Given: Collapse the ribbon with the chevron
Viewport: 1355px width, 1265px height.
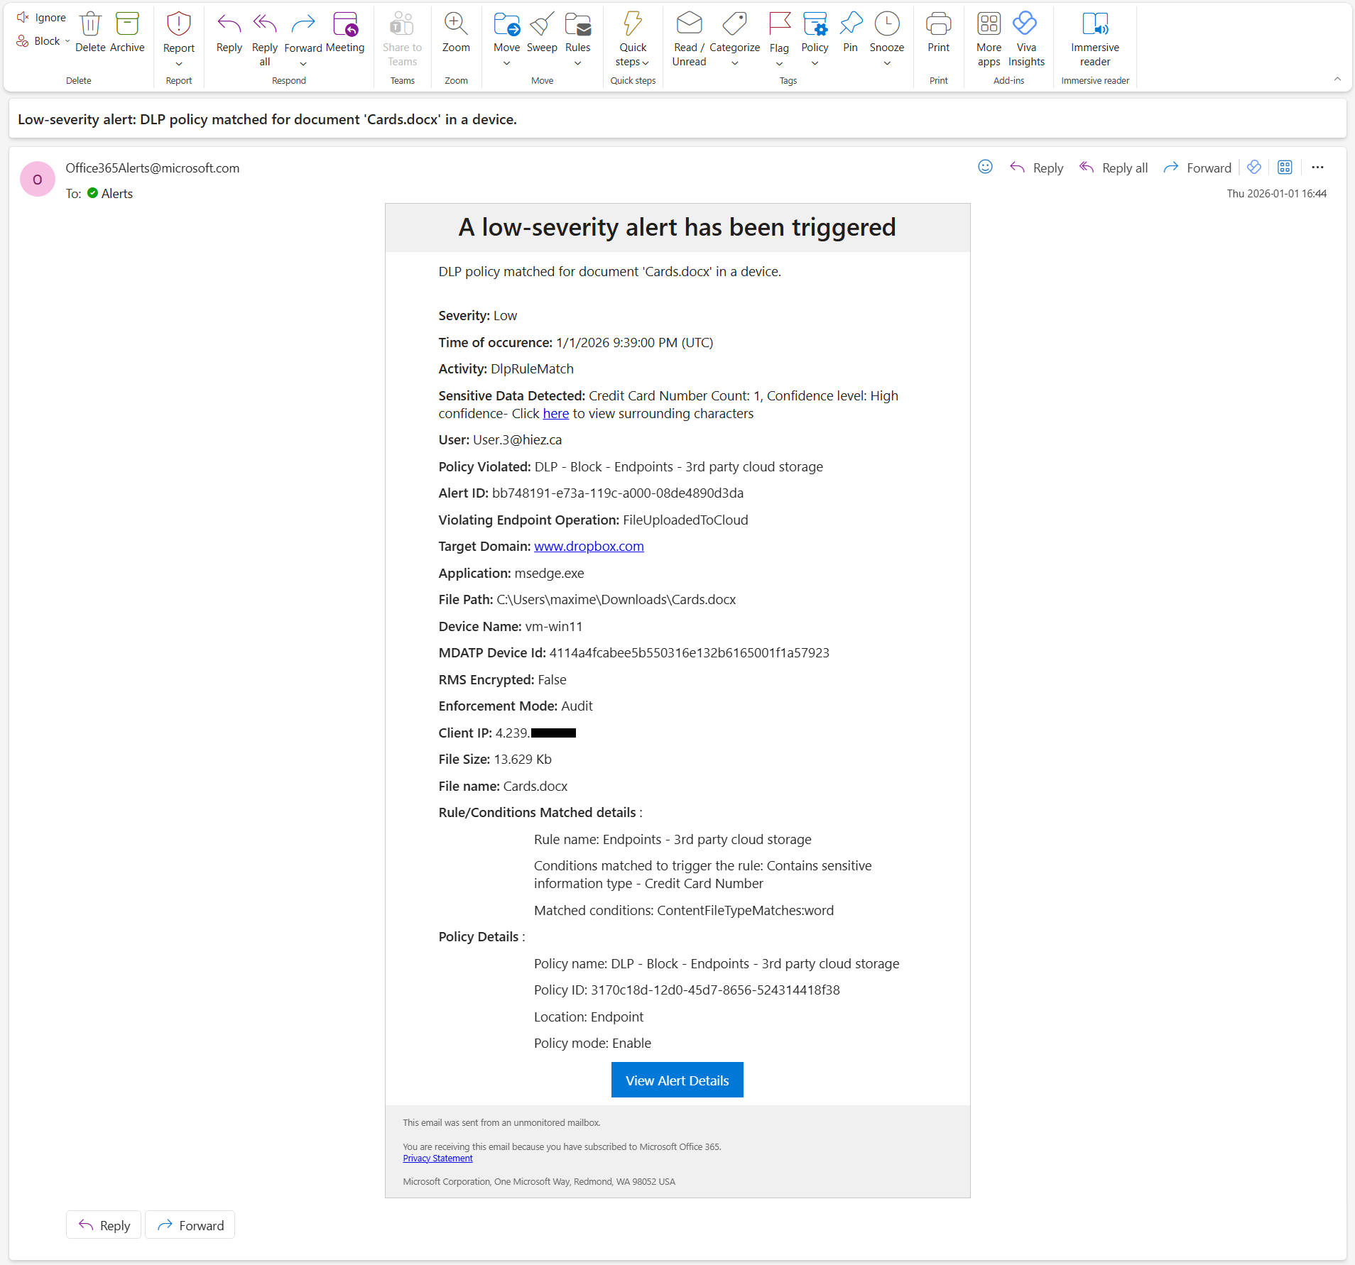Looking at the screenshot, I should (x=1337, y=80).
